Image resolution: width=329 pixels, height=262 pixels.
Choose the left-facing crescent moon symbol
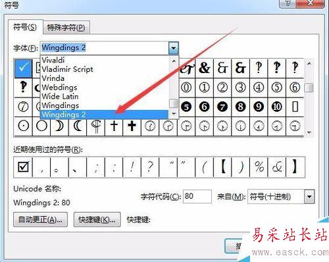(x=78, y=126)
